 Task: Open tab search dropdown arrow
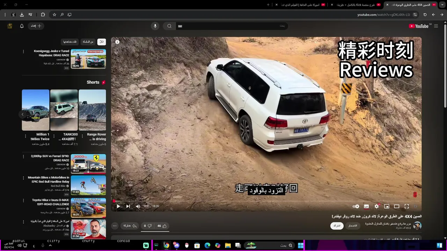(442, 5)
